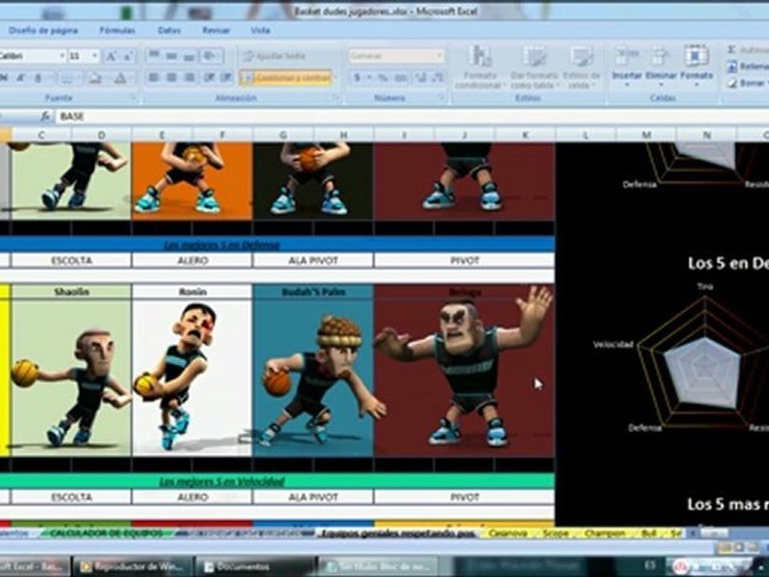Center cell text horizontally
The image size is (769, 577).
click(x=171, y=78)
